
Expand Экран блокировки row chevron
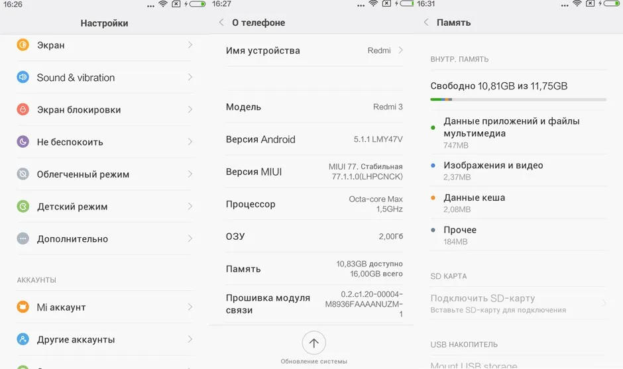(x=190, y=109)
